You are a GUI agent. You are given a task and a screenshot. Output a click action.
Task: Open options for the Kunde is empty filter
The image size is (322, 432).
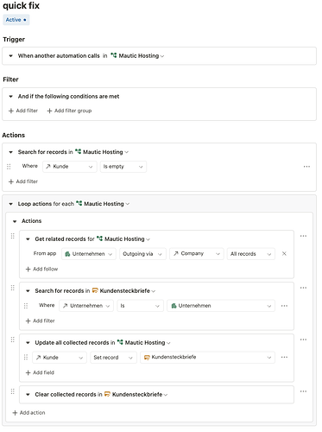click(x=306, y=167)
